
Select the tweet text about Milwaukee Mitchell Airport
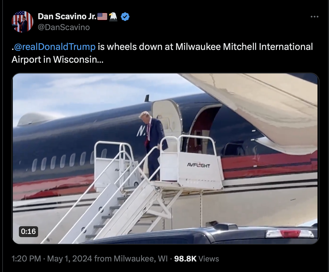click(162, 53)
